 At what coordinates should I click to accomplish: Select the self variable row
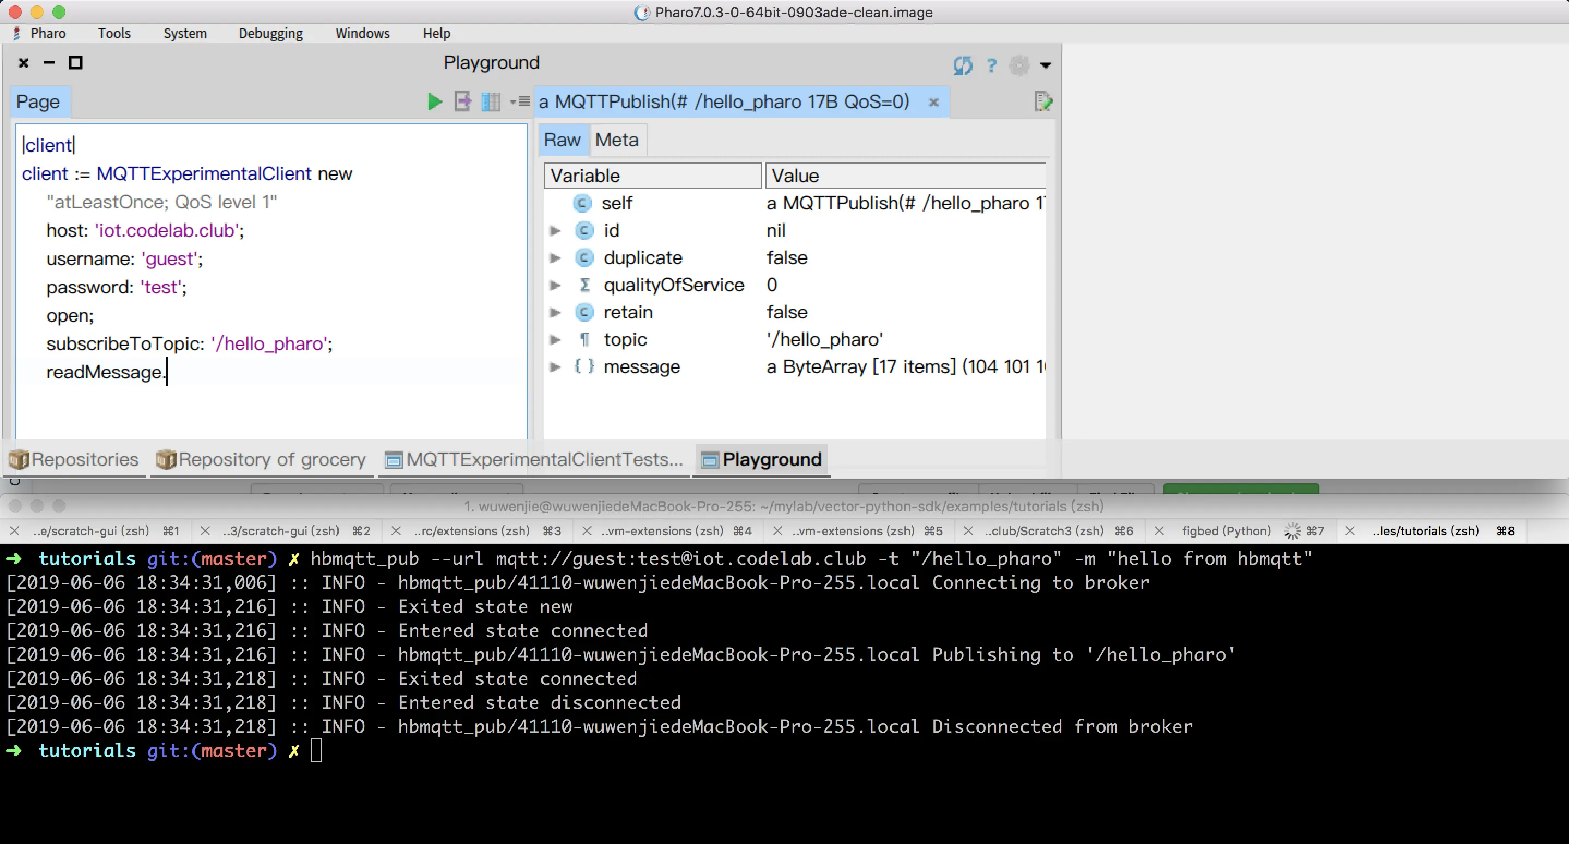click(617, 203)
